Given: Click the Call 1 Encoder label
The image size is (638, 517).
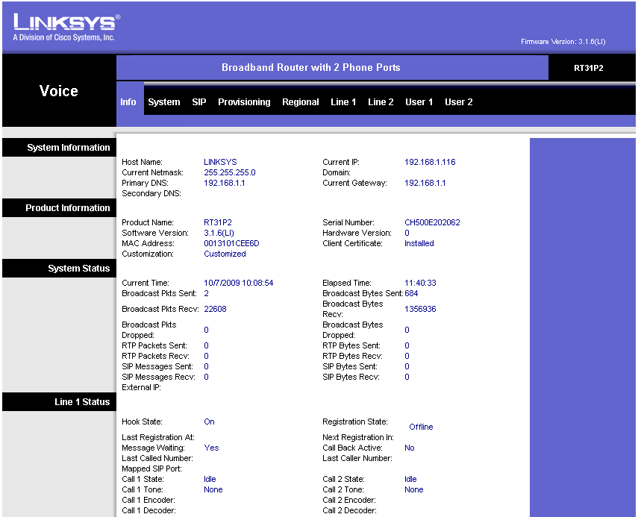Looking at the screenshot, I should click(148, 500).
